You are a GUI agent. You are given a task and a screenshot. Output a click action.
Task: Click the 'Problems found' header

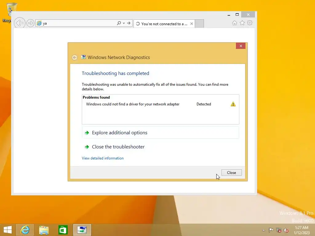pyautogui.click(x=96, y=97)
